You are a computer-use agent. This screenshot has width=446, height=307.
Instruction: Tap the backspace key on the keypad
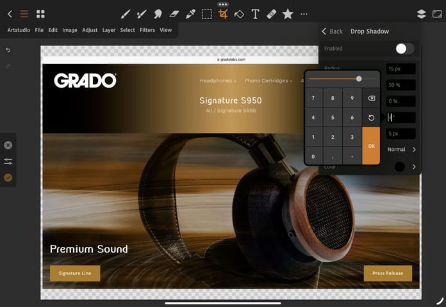pyautogui.click(x=371, y=98)
